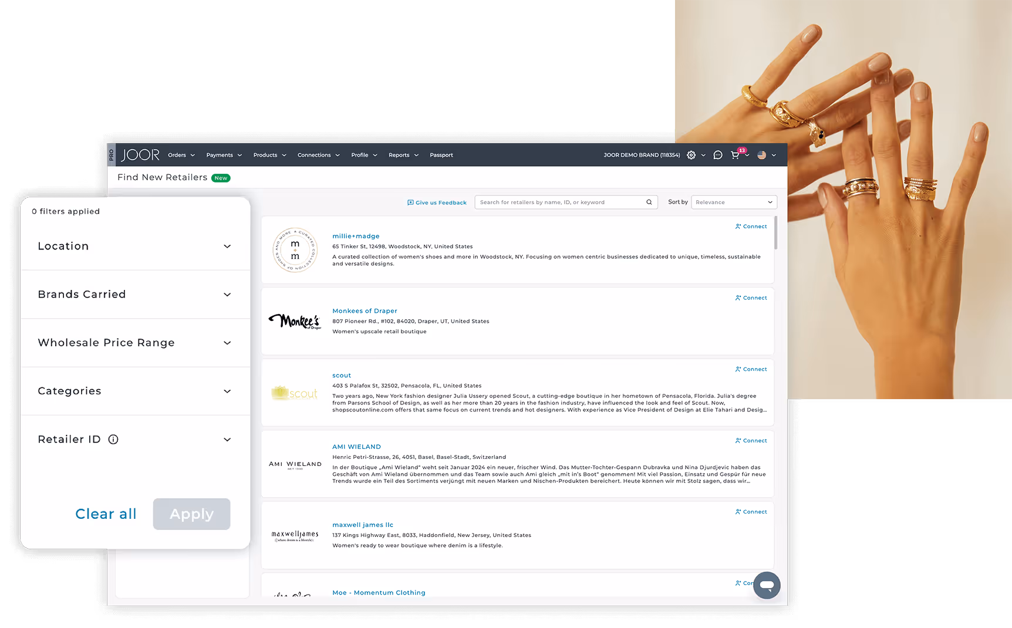This screenshot has height=628, width=1012.
Task: Open the Payments menu
Action: (x=224, y=155)
